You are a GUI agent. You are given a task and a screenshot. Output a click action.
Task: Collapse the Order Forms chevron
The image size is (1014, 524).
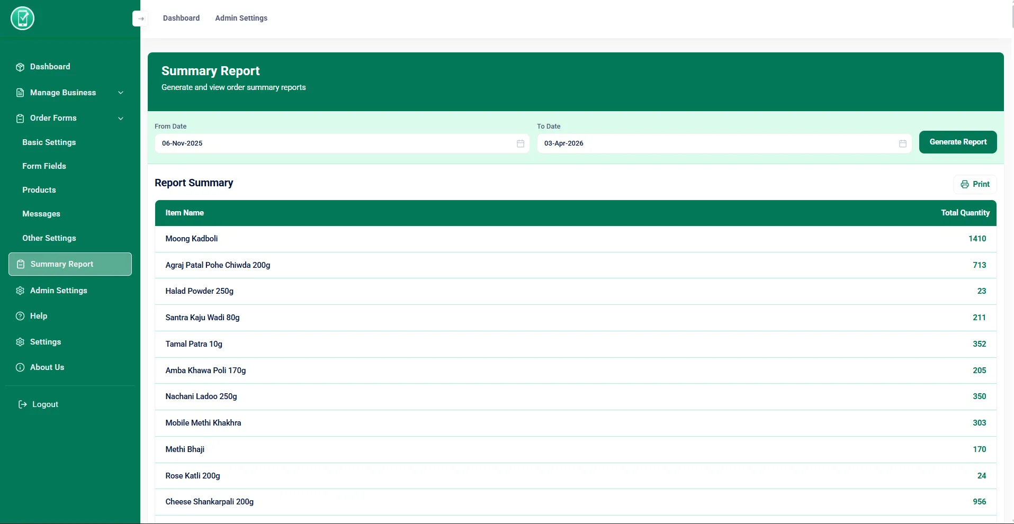[x=121, y=119]
